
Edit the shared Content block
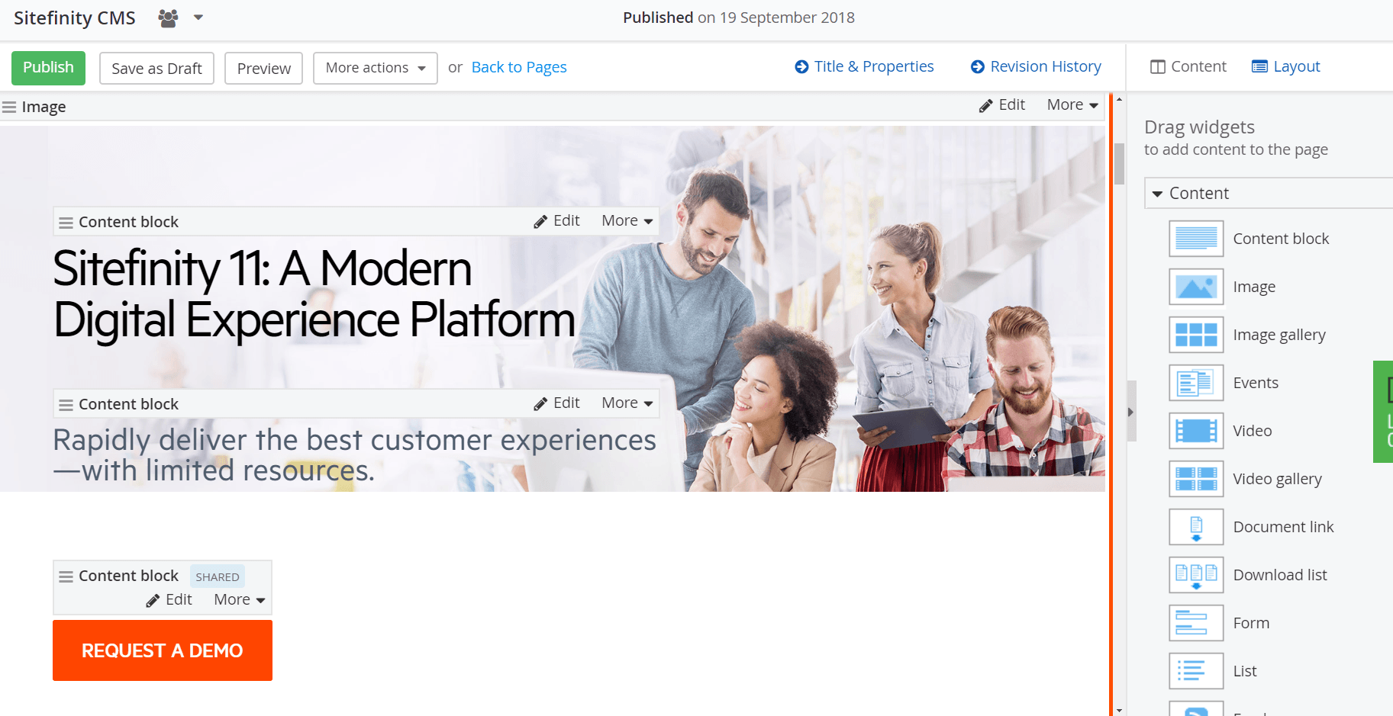tap(169, 600)
